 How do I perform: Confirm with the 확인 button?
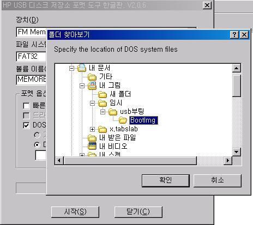coord(166,180)
